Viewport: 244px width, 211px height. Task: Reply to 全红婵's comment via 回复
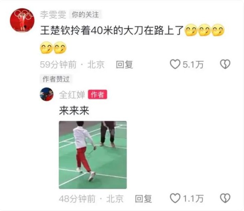pos(143,198)
